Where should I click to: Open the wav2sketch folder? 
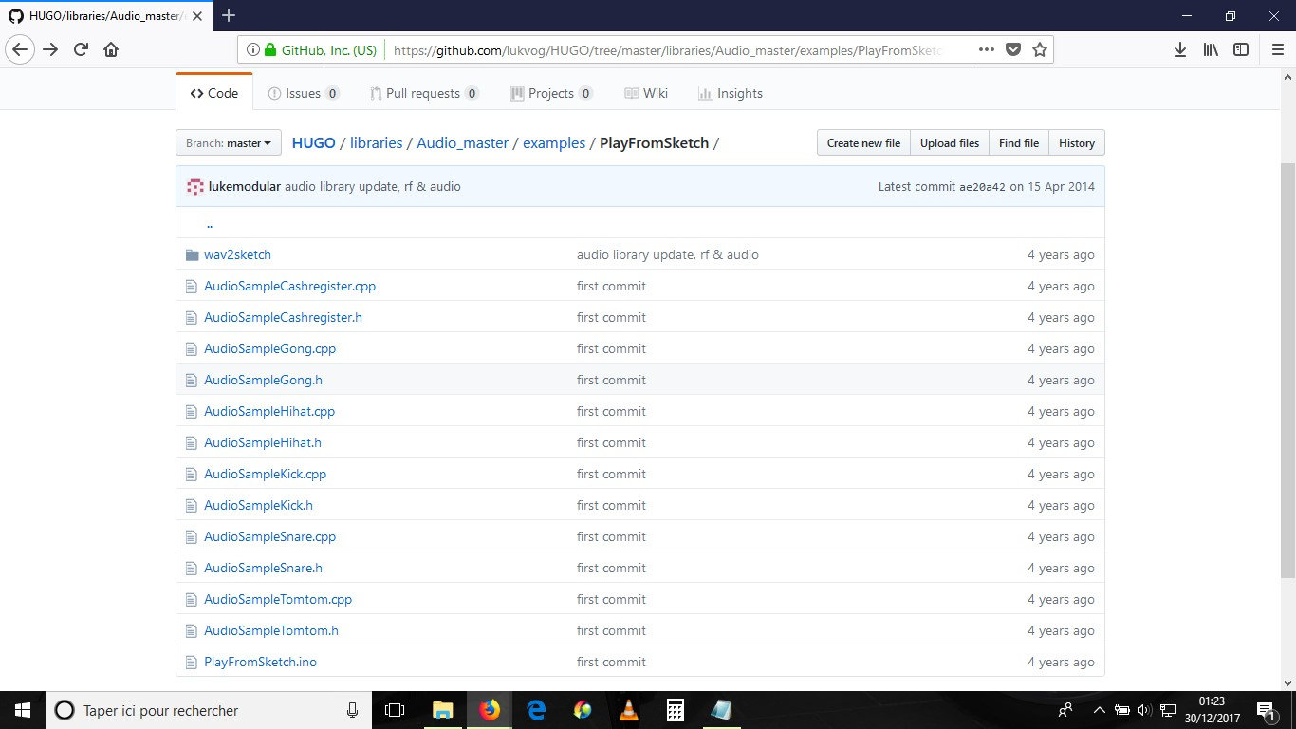237,254
